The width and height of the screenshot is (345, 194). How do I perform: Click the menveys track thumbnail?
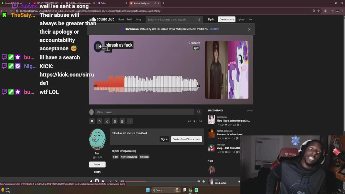212,147
